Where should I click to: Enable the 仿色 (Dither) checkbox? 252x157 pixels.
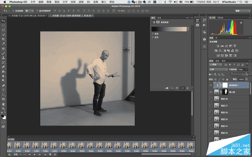click(153, 34)
